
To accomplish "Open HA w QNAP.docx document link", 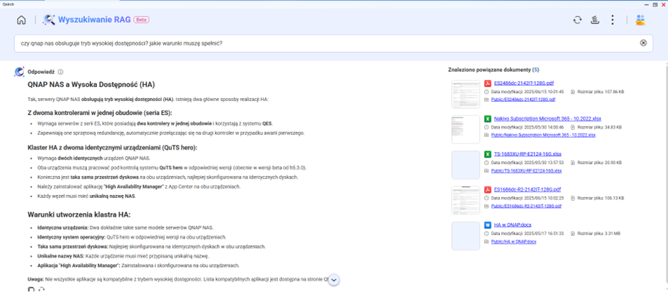I will click(x=512, y=225).
